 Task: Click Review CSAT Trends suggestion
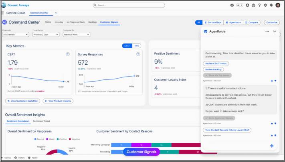coord(216,63)
